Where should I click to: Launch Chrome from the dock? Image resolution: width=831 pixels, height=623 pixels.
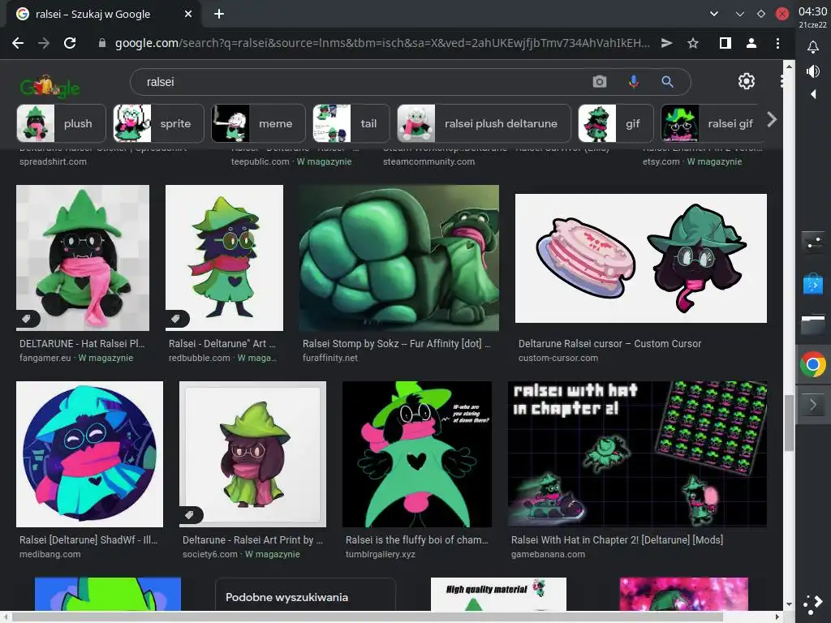pos(813,364)
